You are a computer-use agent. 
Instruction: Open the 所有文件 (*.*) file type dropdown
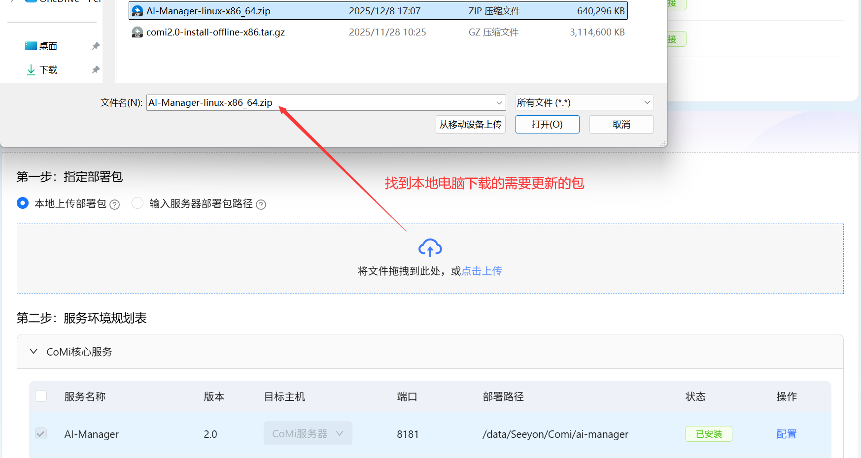tap(584, 102)
